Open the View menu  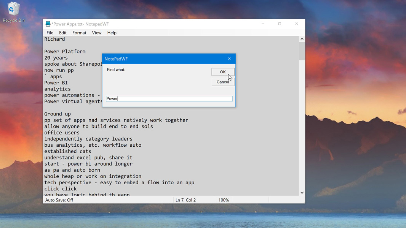[97, 33]
